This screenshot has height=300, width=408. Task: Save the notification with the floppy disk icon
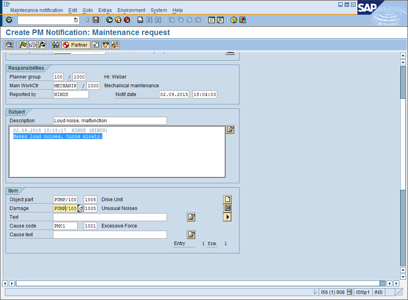[96, 20]
